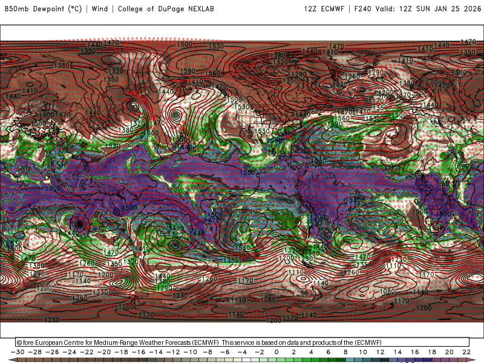Click the "850mb Dewpoint (°C)" title text

[x=43, y=9]
